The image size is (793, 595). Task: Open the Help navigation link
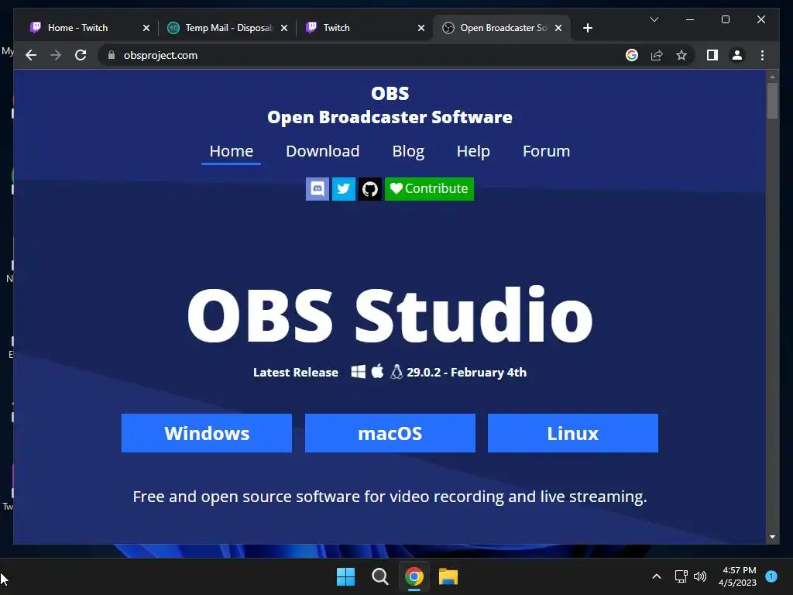pyautogui.click(x=473, y=151)
